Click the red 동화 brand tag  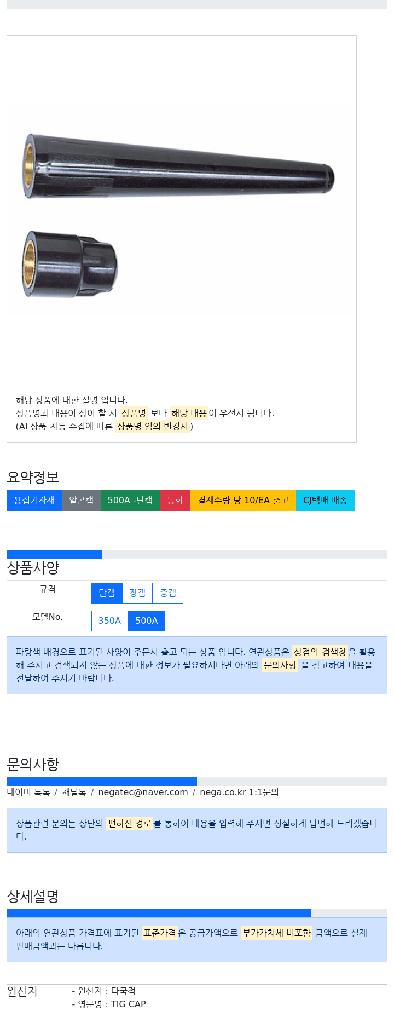pos(175,501)
